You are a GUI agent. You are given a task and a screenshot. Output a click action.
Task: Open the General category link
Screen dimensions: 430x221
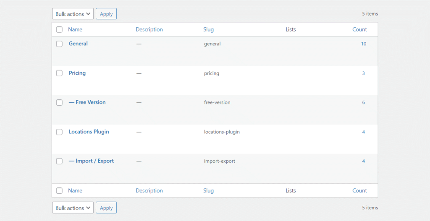(78, 44)
